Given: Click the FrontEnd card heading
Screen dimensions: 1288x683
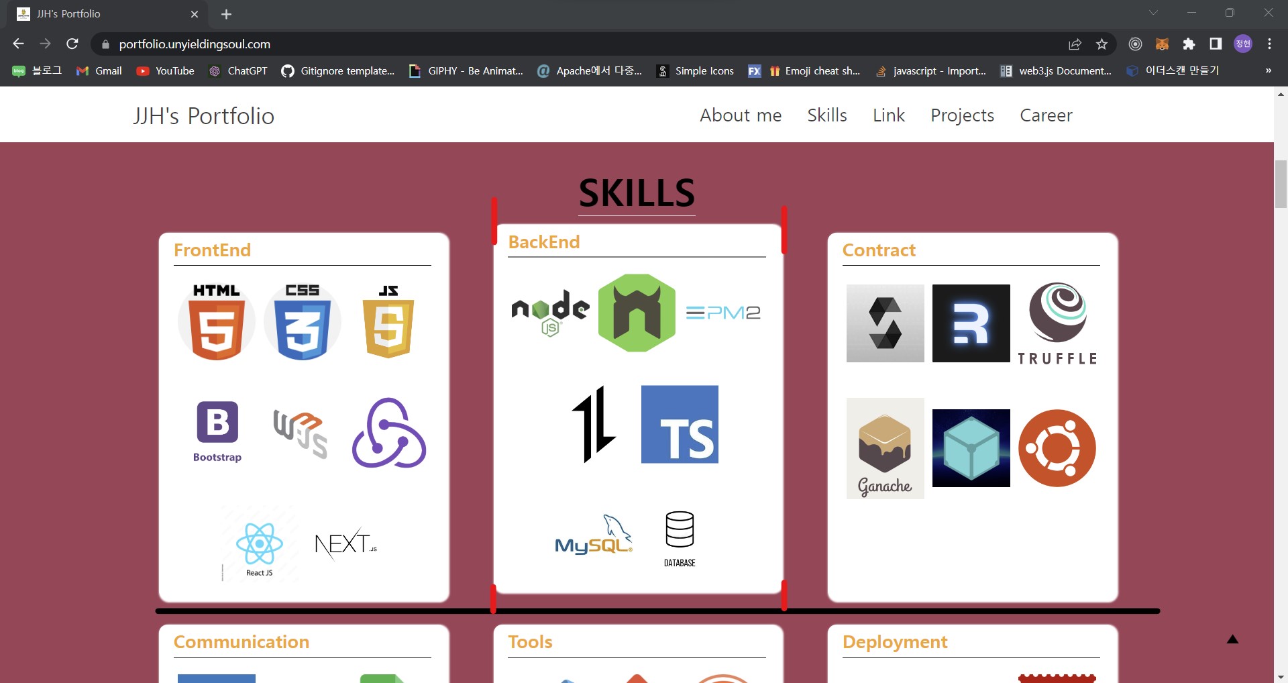Looking at the screenshot, I should (212, 250).
